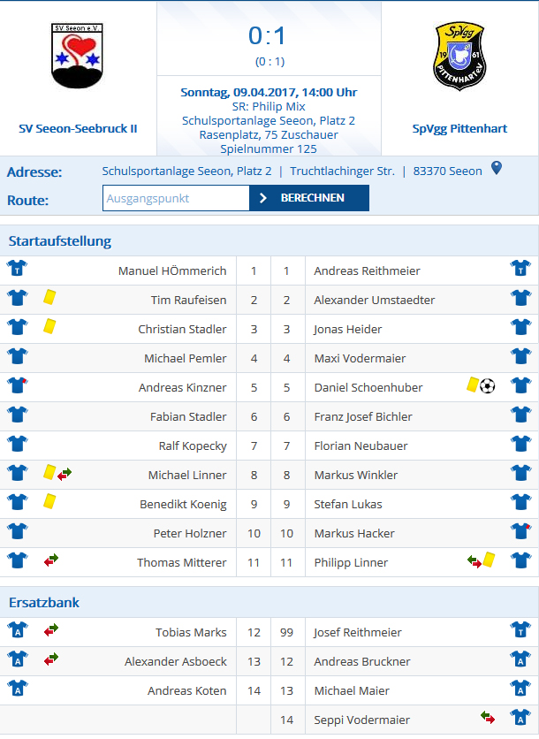Click the substitute jersey icon for Tobias Marks
The height and width of the screenshot is (739, 539).
click(18, 629)
